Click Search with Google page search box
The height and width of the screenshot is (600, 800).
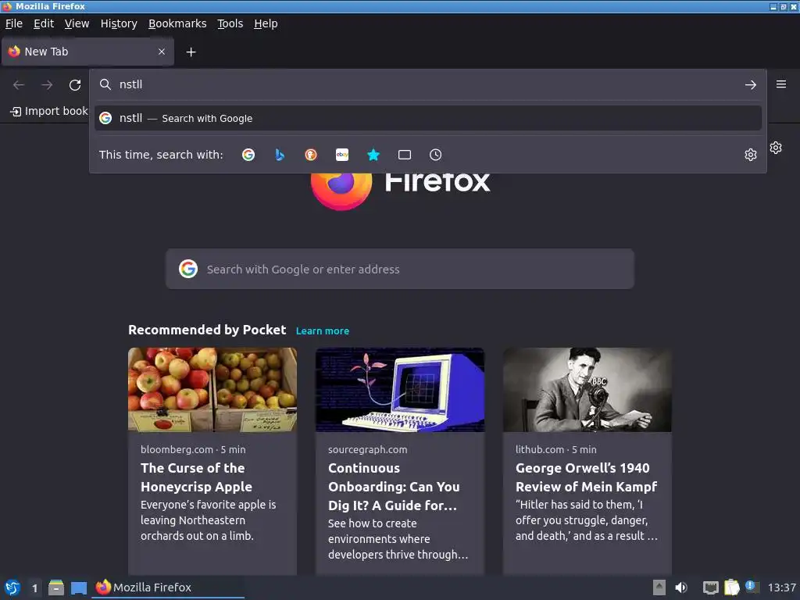pyautogui.click(x=400, y=269)
